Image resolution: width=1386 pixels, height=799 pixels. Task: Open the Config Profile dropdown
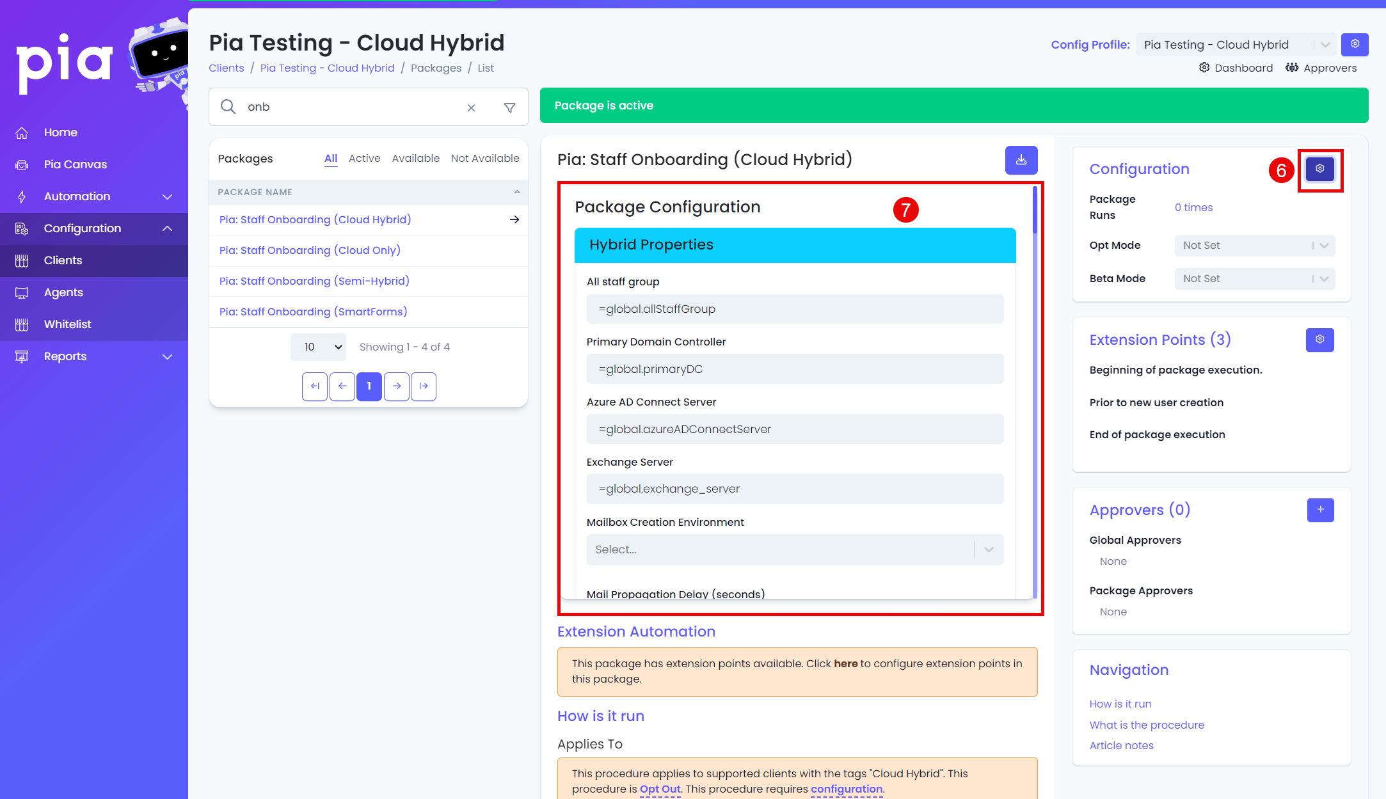1236,45
